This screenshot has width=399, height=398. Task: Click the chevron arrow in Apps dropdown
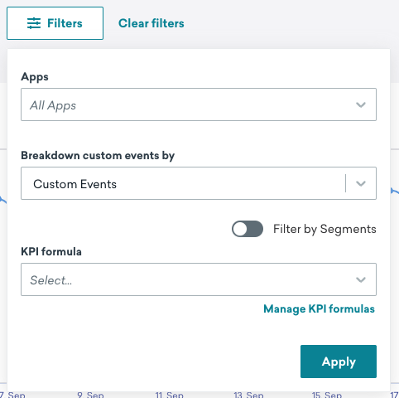[361, 104]
